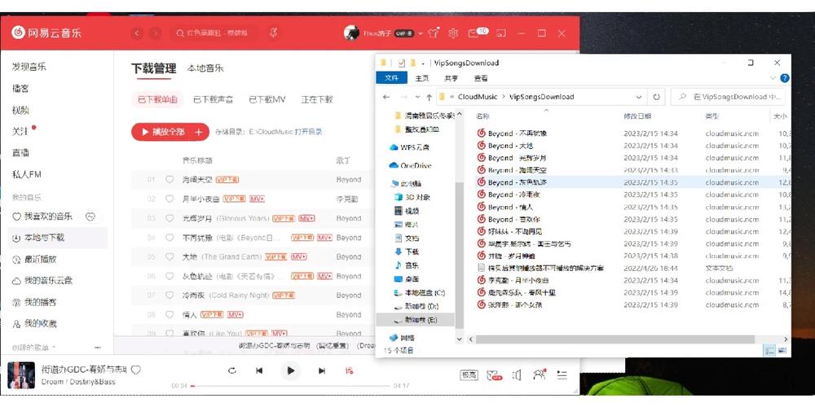Like the song 不再犹豫 with heart
This screenshot has width=815, height=407.
[170, 238]
